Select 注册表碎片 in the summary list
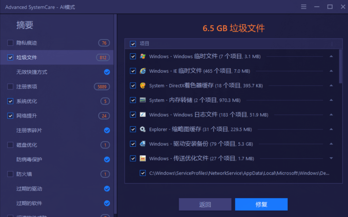The width and height of the screenshot is (348, 217). [29, 130]
